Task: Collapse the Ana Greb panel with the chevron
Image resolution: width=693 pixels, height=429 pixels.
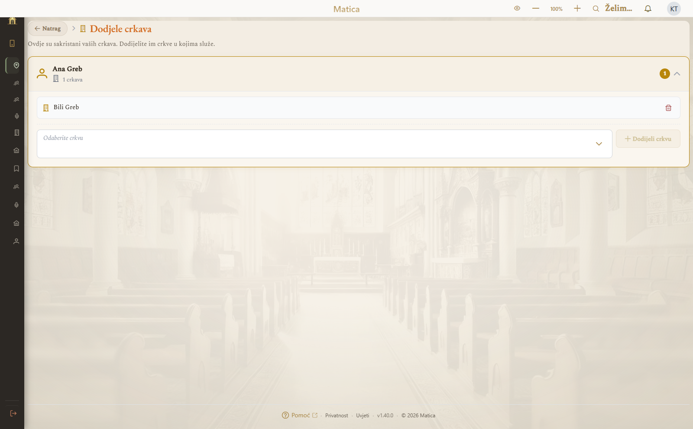Action: pyautogui.click(x=677, y=74)
